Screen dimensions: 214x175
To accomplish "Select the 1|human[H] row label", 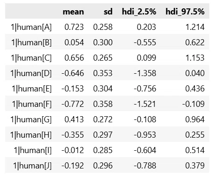I will point(31,135).
